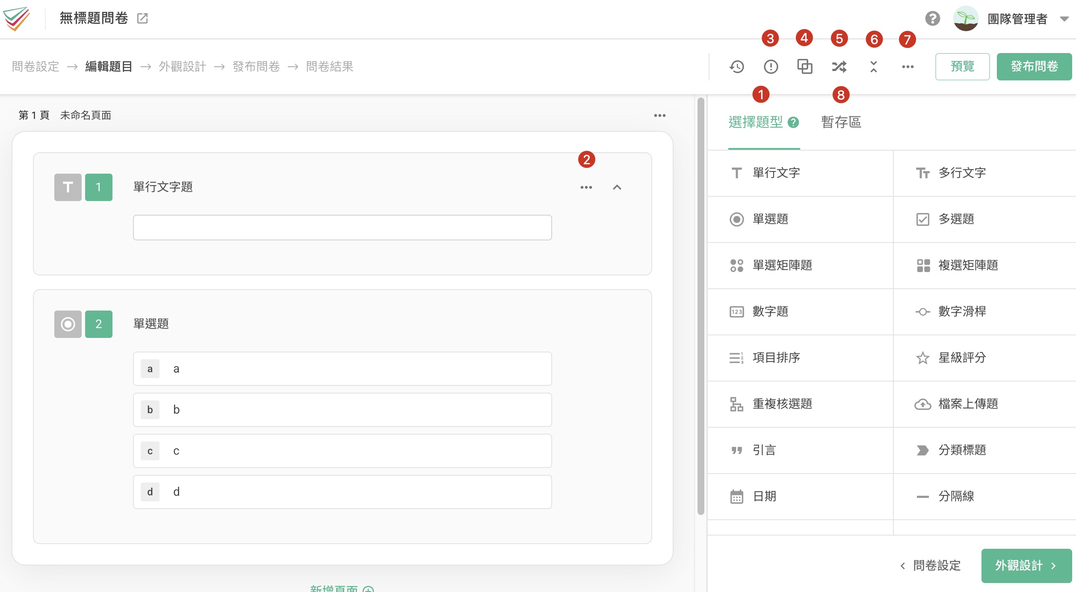Add a 星級評分 star rating question
Viewport: 1076px width, 592px height.
tap(962, 358)
